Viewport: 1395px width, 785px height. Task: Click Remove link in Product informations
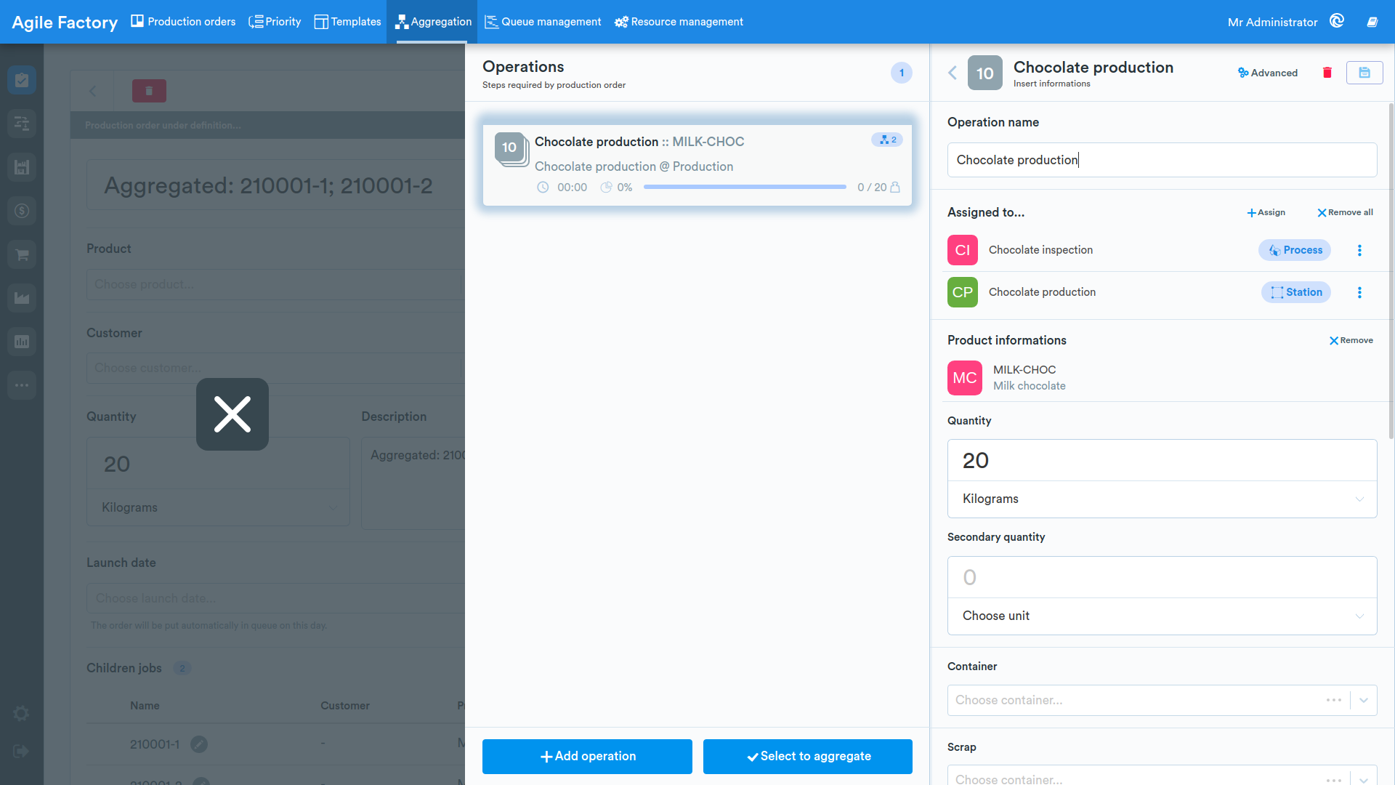pos(1351,340)
